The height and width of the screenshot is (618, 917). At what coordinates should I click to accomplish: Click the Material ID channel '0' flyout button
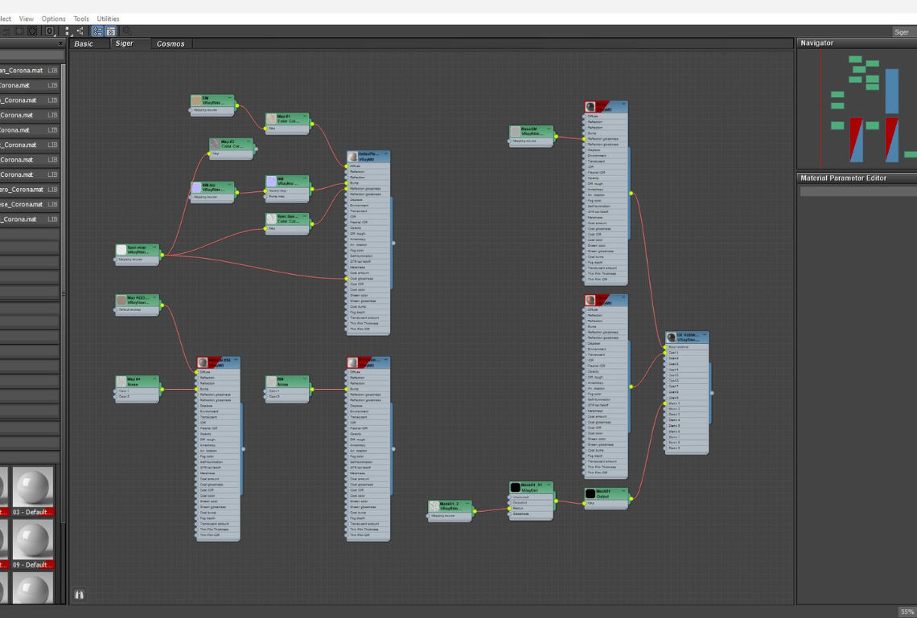pos(50,31)
